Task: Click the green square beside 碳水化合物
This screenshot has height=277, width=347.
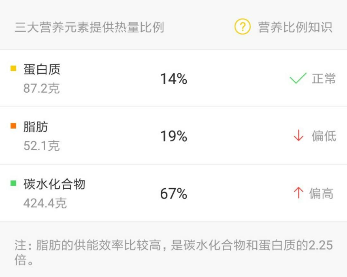Action: pos(13,183)
